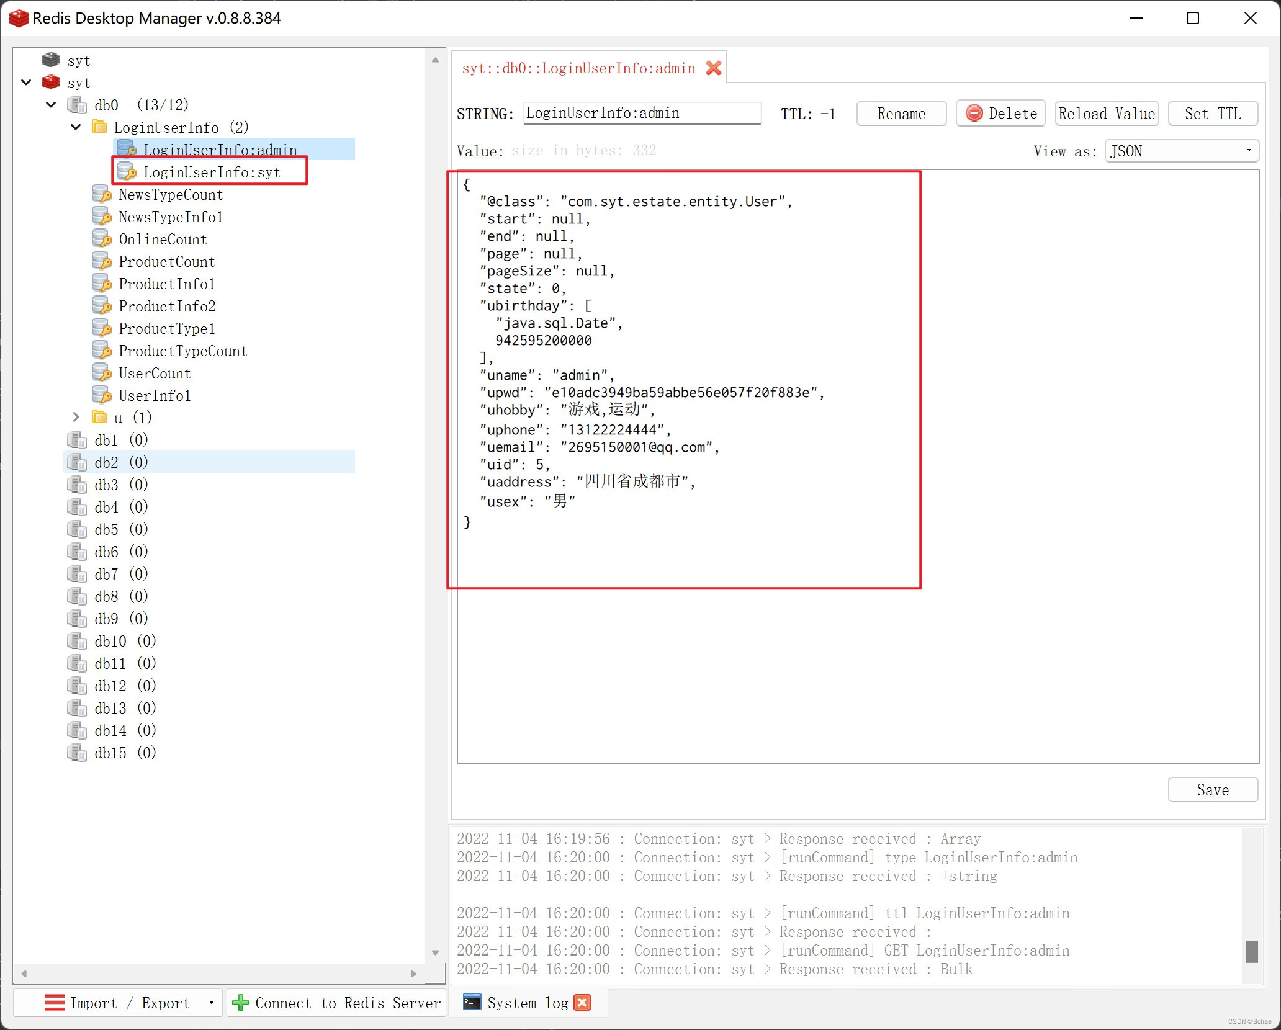Select the ProductTypeCount key
Screen dimensions: 1281x1030
coord(182,351)
